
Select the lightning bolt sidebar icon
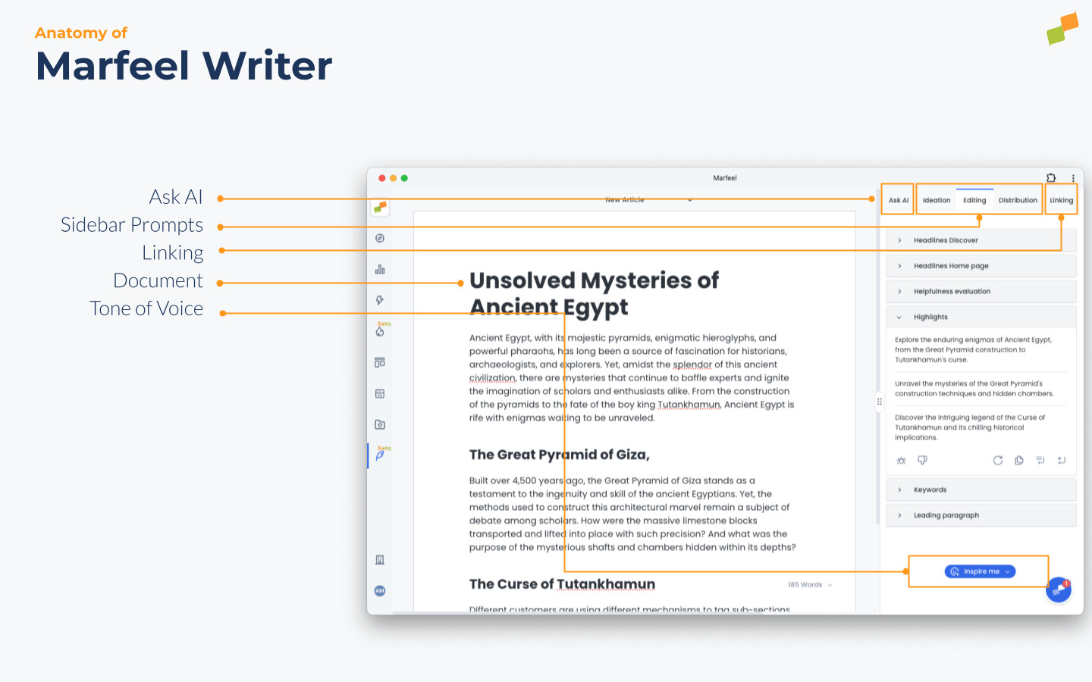380,299
